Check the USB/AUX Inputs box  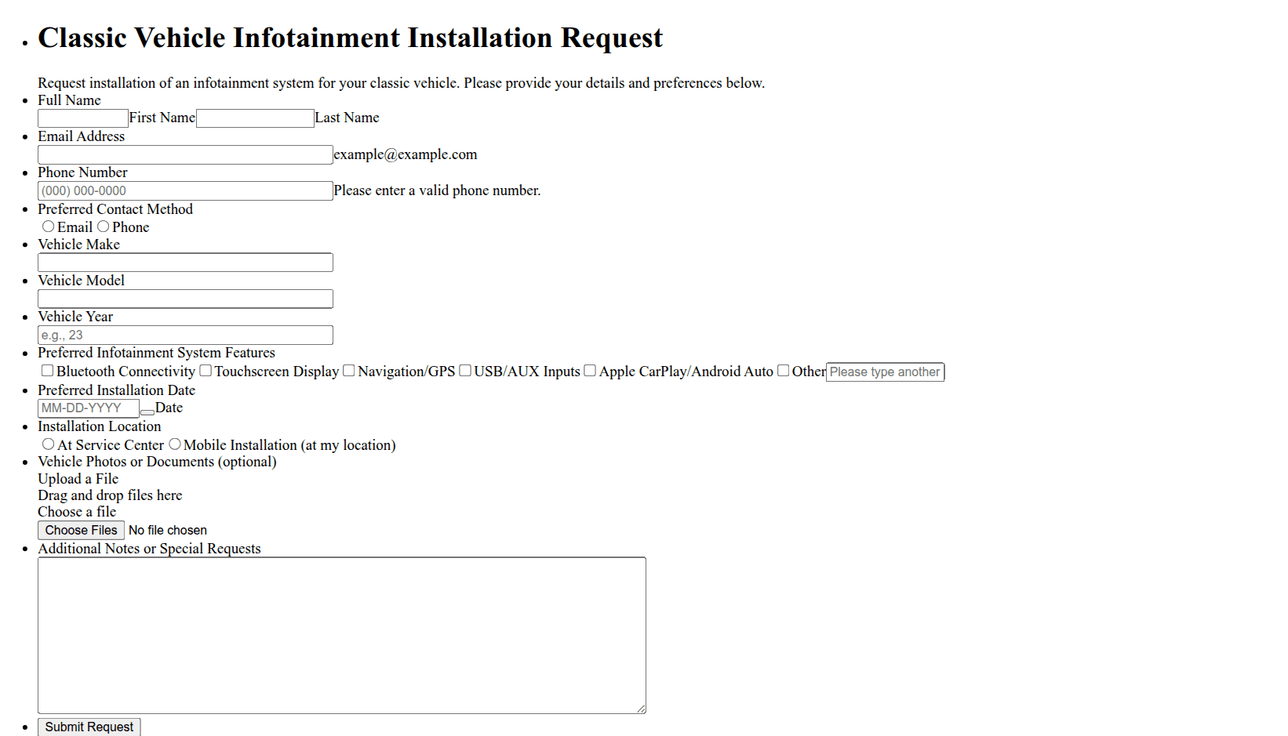(465, 371)
